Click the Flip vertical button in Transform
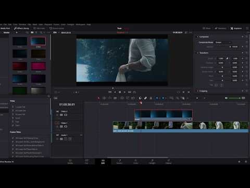Image resolution: width=250 pixels, height=188 pixels. (x=221, y=85)
